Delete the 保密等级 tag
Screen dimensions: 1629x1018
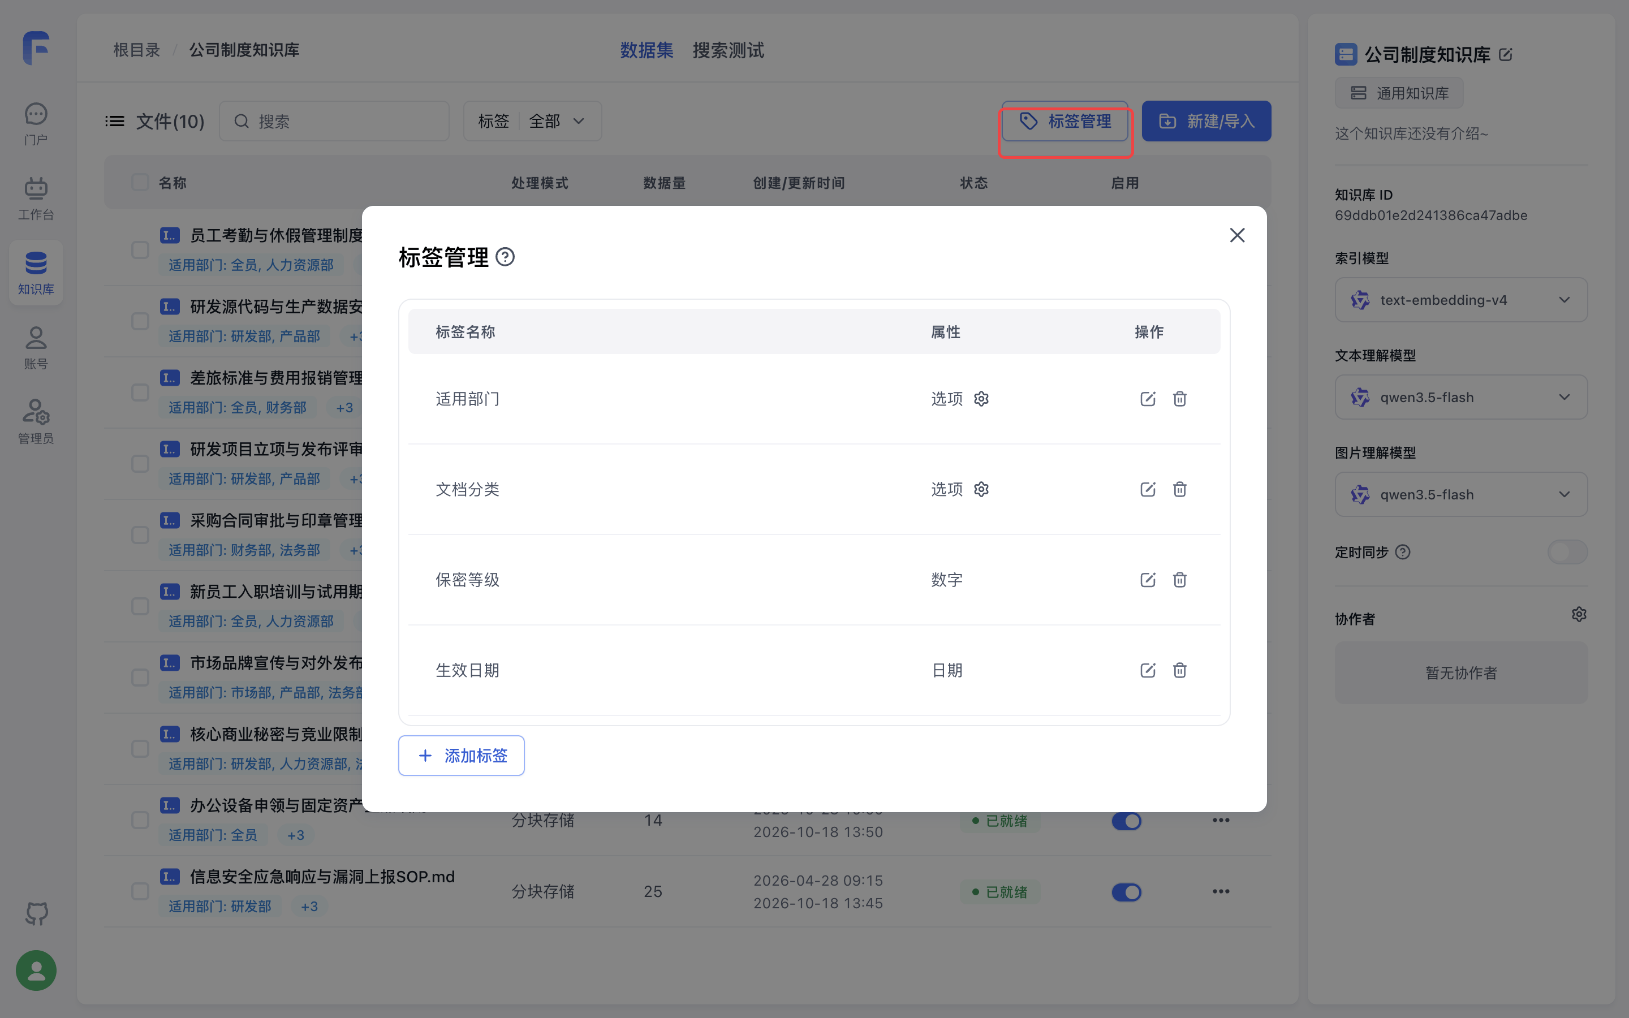pyautogui.click(x=1179, y=580)
